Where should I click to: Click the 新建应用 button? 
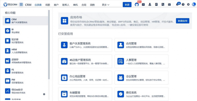tap(183, 21)
